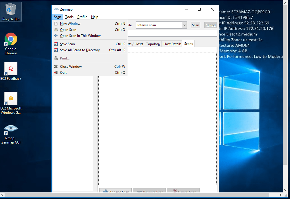This screenshot has width=290, height=199.
Task: Click the Quit menu icon
Action: pyautogui.click(x=56, y=73)
